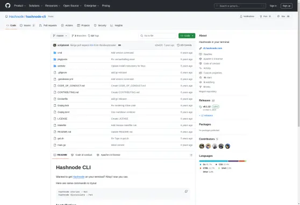The height and width of the screenshot is (205, 300).
Task: Copy the hashnode commands code block
Action: [186, 192]
